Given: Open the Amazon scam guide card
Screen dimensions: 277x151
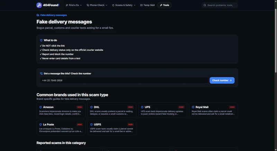Looking at the screenshot, I should 61,110.
